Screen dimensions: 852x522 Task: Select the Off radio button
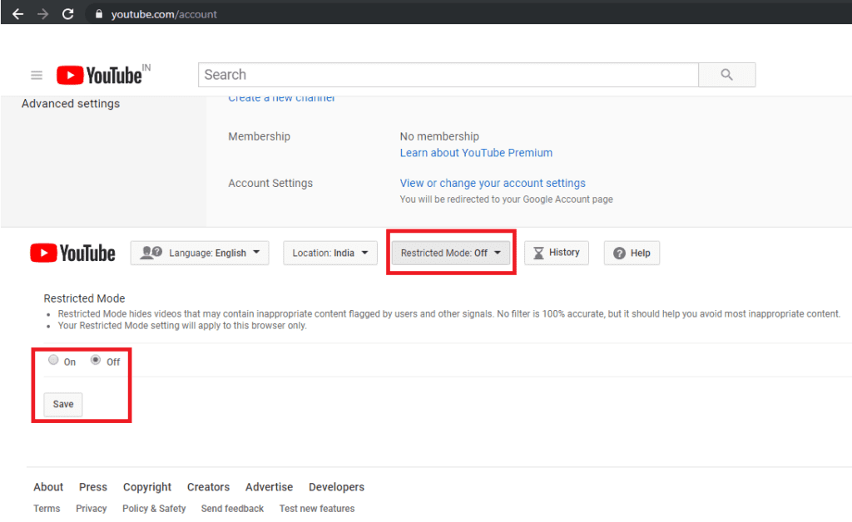96,360
